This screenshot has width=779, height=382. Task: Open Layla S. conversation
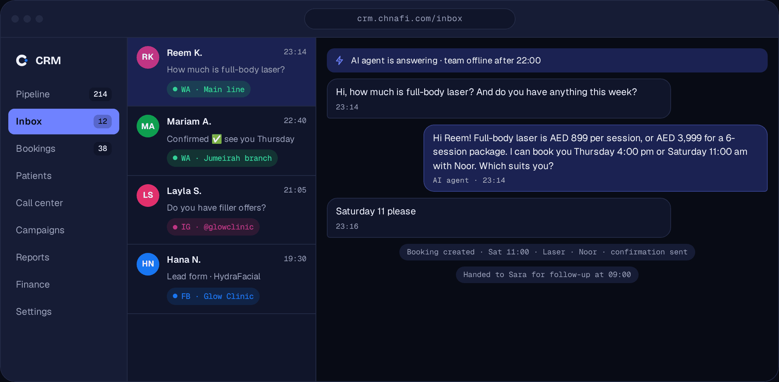[222, 210]
